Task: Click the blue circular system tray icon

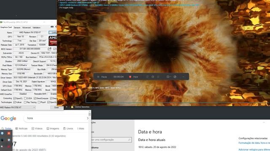Action: [2, 133]
